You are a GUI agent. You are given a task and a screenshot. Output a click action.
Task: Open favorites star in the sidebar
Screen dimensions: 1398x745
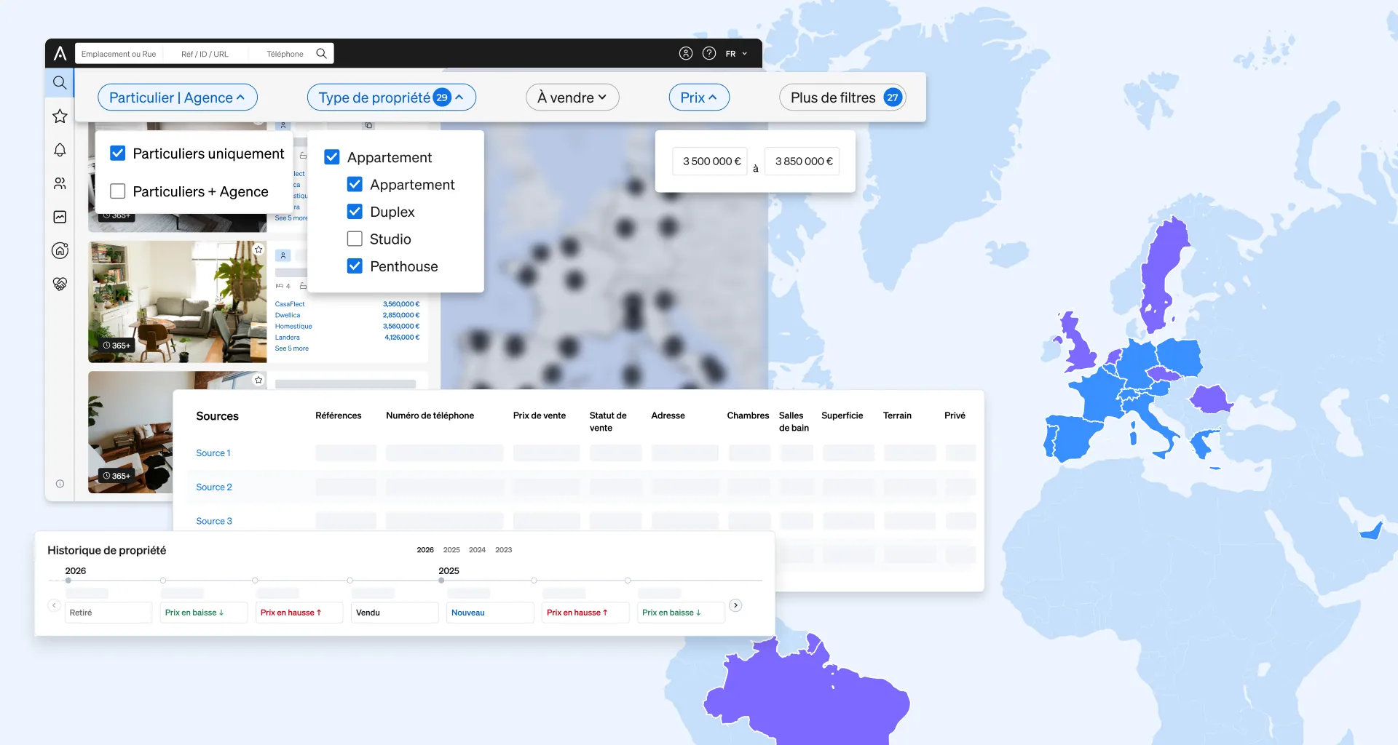click(60, 116)
